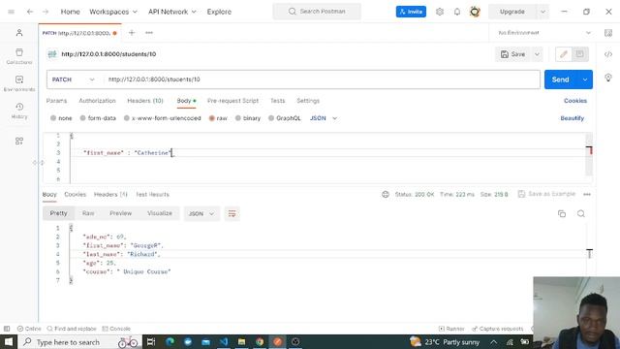
Task: Copy the response body
Action: [562, 213]
